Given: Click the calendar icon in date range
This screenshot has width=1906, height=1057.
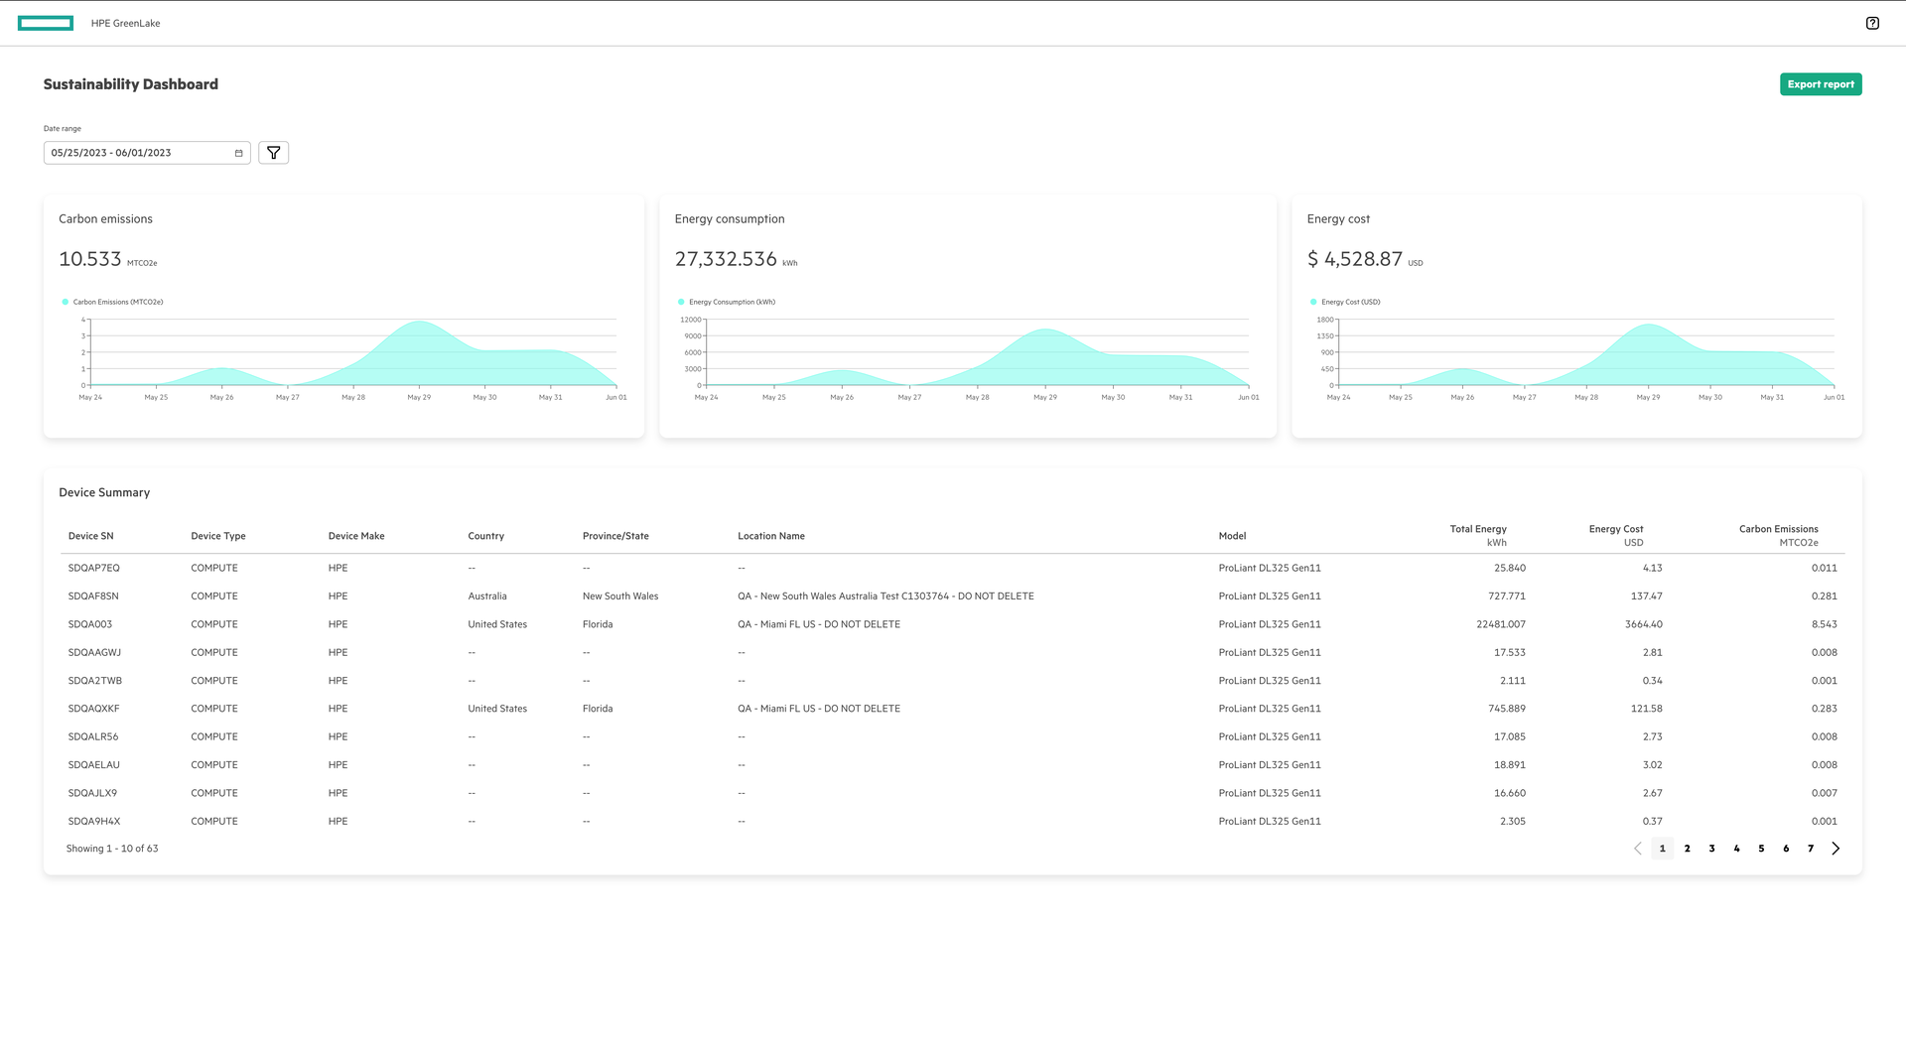Looking at the screenshot, I should (238, 153).
